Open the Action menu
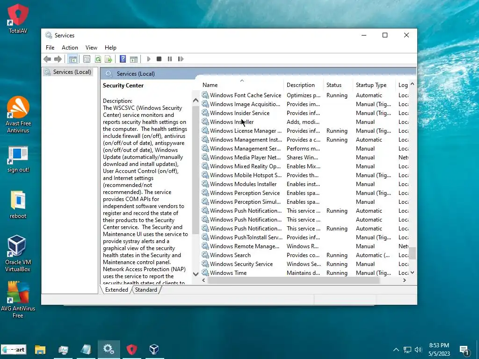Viewport: 479px width, 359px height. 70,48
